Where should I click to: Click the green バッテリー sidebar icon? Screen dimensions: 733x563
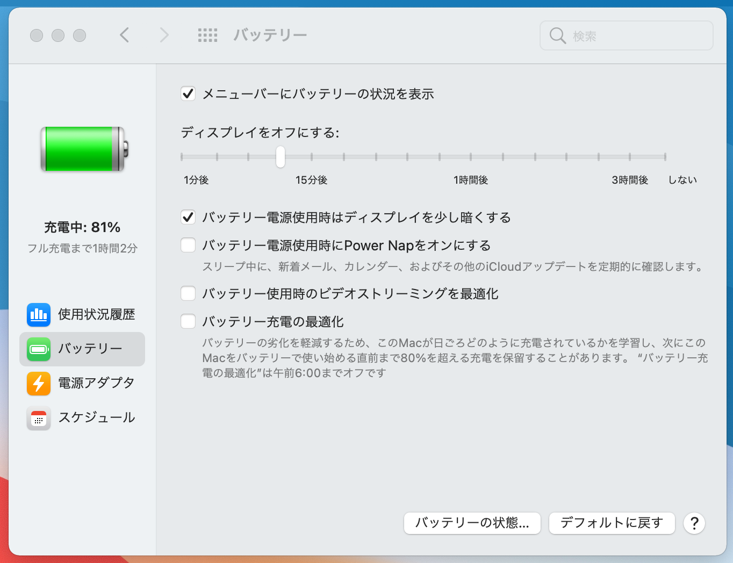pos(39,349)
